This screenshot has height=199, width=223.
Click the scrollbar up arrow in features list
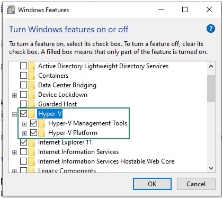pyautogui.click(x=211, y=67)
